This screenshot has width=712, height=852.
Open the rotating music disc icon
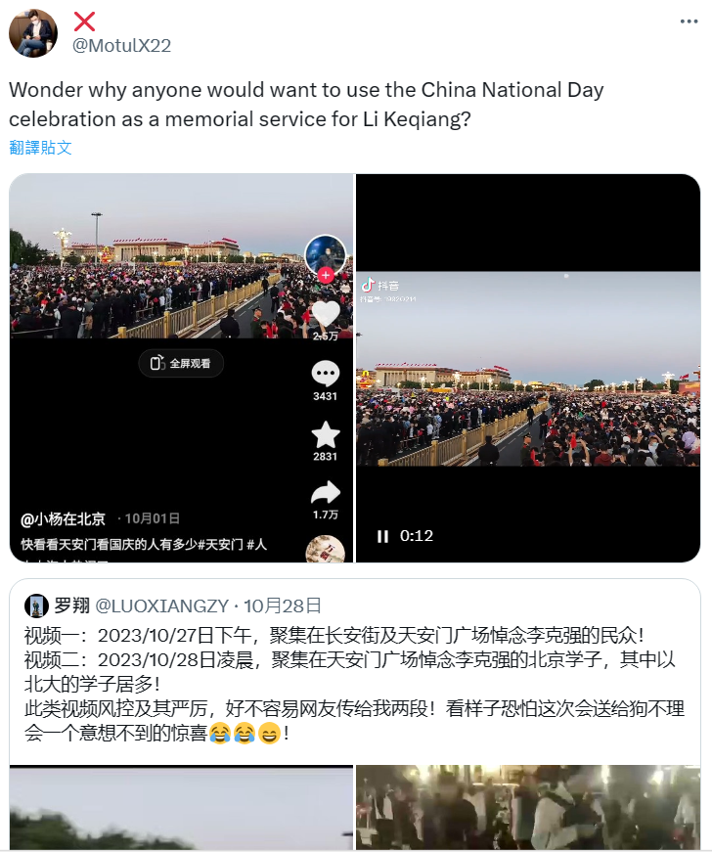point(326,550)
